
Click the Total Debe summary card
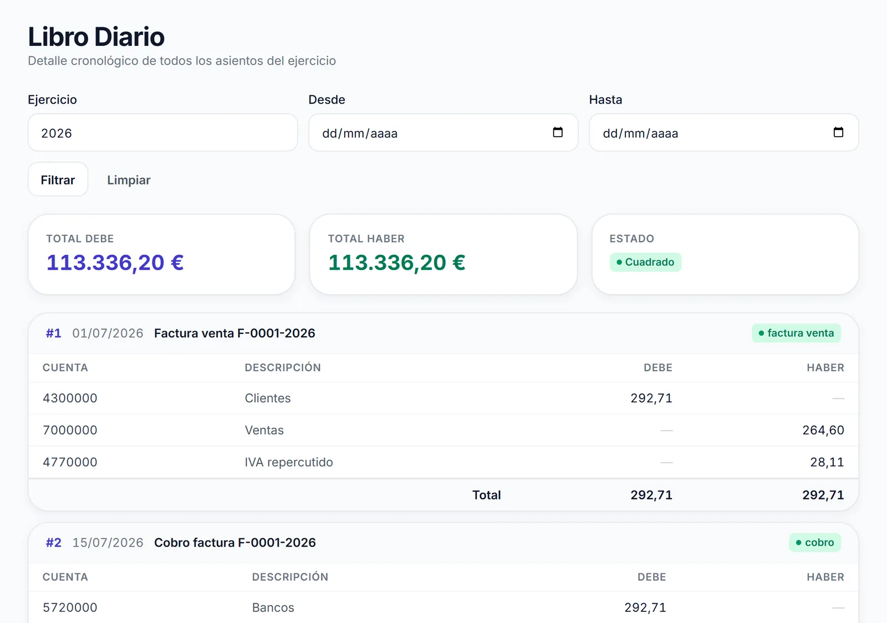(161, 254)
